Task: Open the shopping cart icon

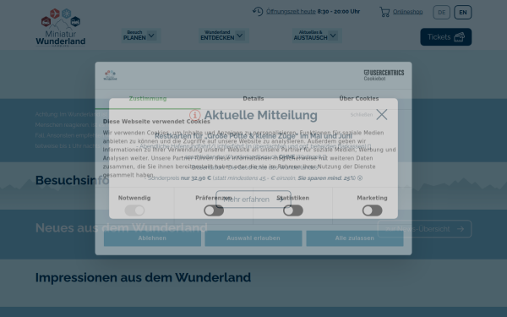Action: [384, 12]
